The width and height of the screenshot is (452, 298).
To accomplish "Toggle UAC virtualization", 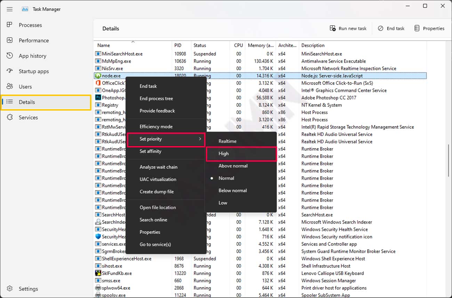I will 166,179.
